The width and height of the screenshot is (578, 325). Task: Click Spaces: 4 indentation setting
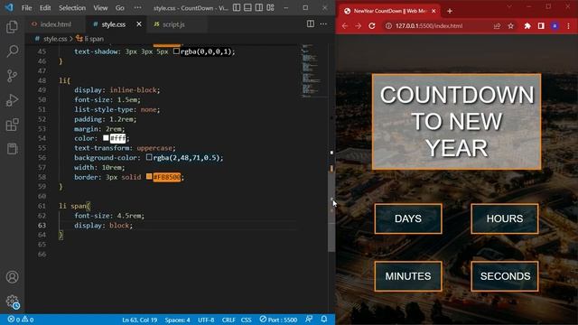pyautogui.click(x=177, y=320)
